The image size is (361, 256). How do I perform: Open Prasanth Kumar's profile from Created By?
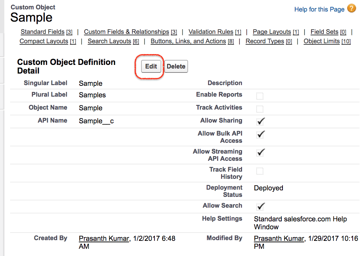[x=103, y=238]
